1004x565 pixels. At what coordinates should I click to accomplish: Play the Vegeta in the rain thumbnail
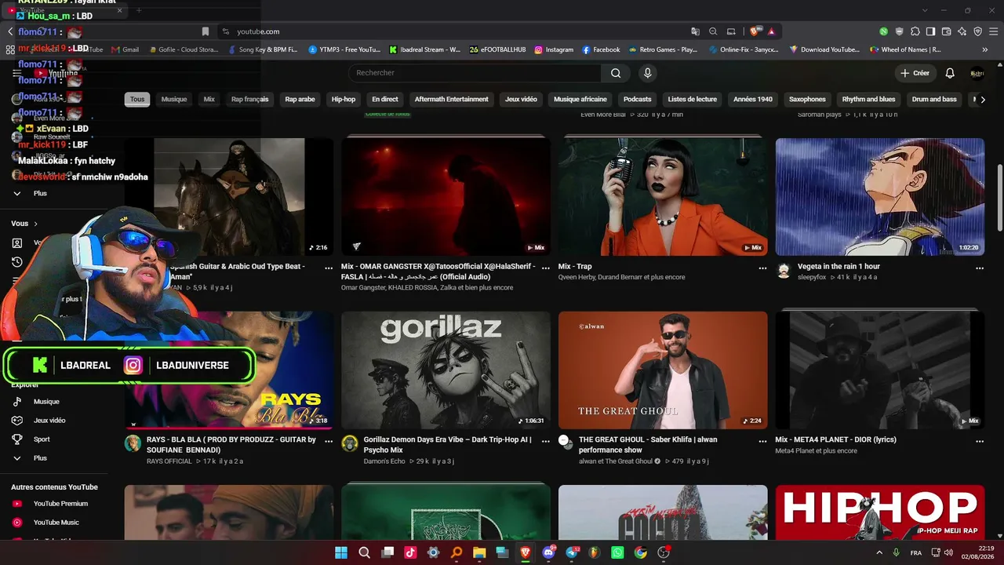[880, 197]
